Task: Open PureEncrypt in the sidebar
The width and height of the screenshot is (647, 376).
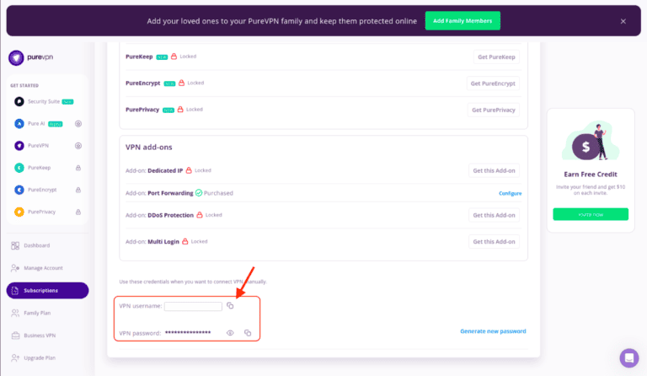Action: click(42, 190)
